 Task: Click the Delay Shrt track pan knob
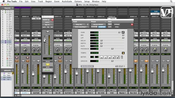[x=155, y=50]
